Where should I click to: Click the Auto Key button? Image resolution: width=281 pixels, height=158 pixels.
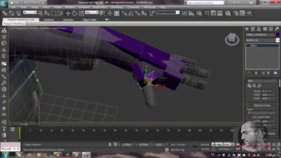pyautogui.click(x=205, y=144)
